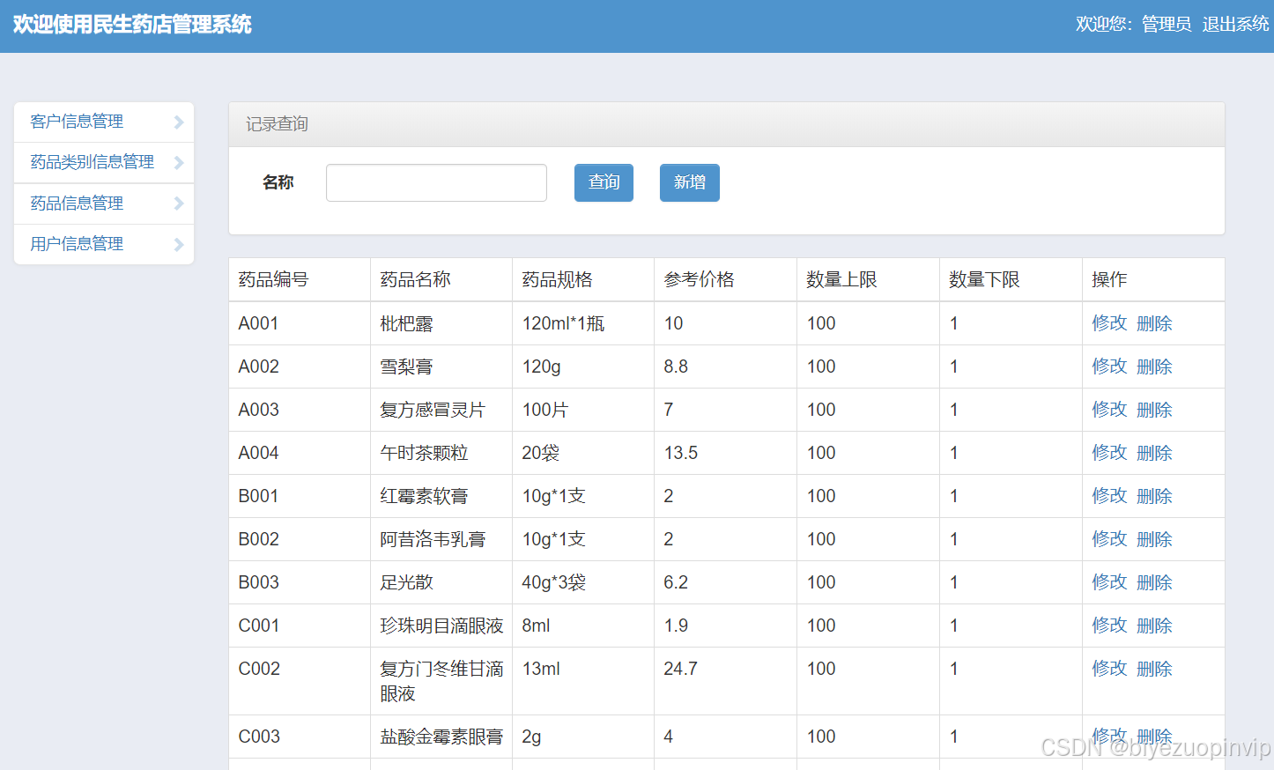Click 删除 for 复方感冒灵片
This screenshot has height=770, width=1274.
(1154, 410)
